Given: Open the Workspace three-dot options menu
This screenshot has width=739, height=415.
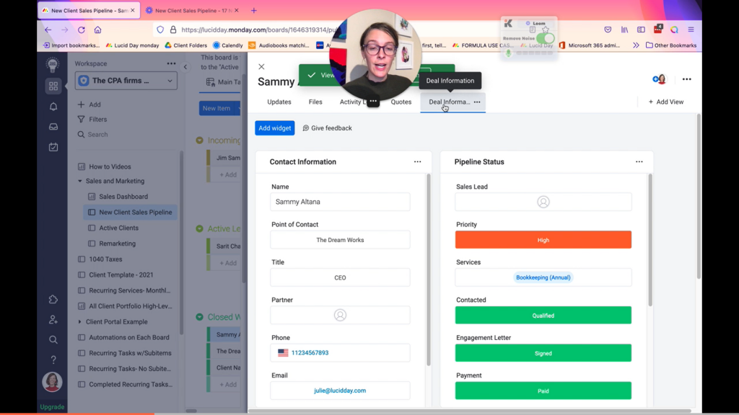Looking at the screenshot, I should [x=171, y=63].
